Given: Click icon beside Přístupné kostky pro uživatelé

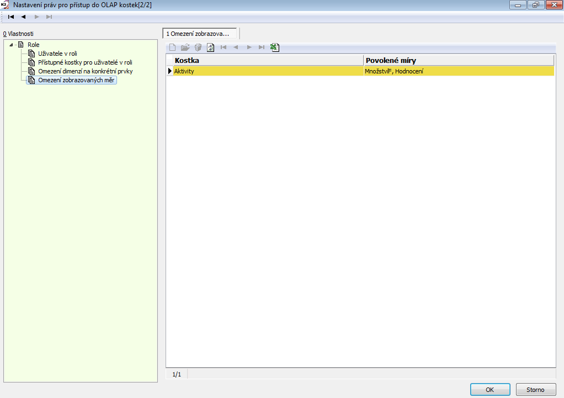Looking at the screenshot, I should point(31,62).
